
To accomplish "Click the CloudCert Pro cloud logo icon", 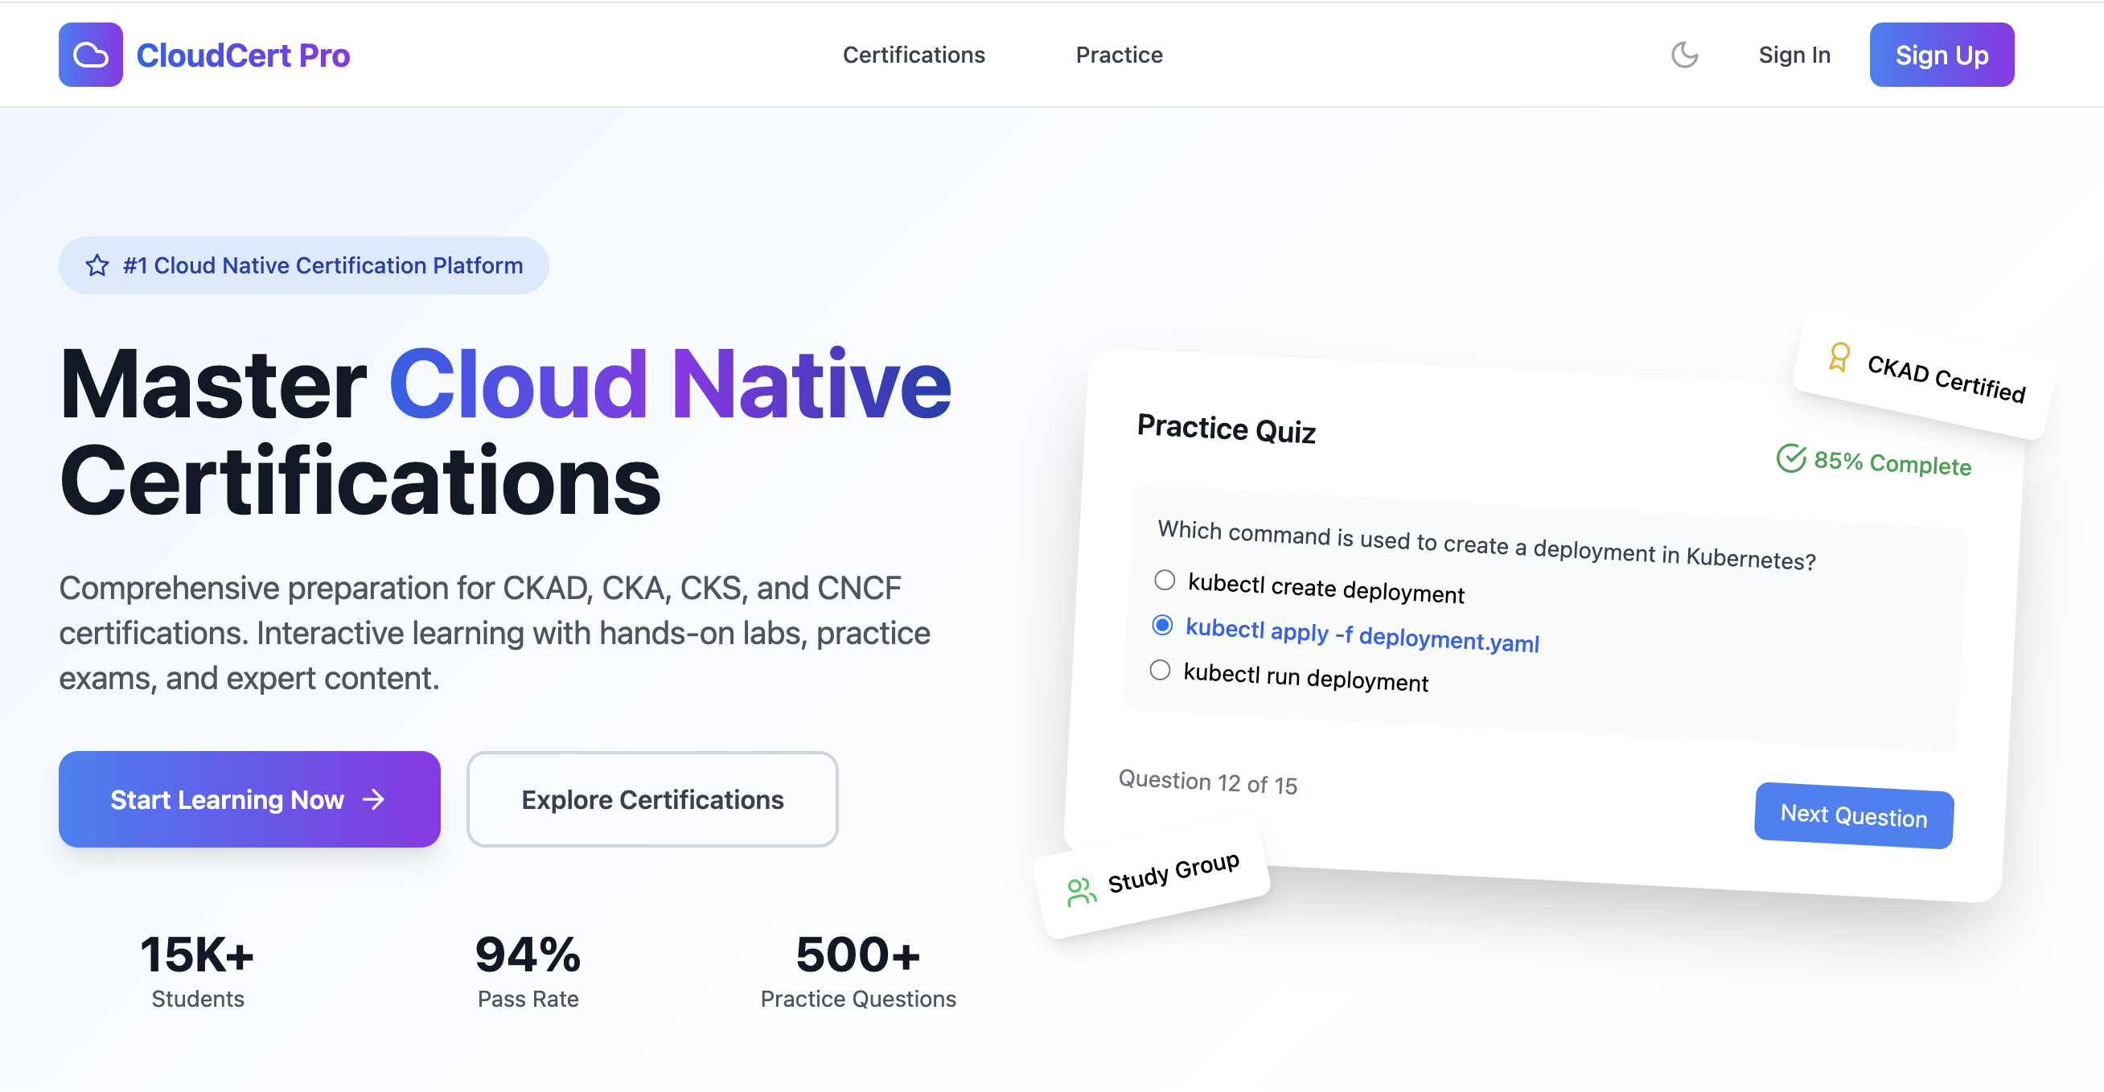I will coord(91,55).
